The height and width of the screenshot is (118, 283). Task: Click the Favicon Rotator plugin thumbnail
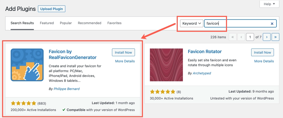click(x=166, y=65)
